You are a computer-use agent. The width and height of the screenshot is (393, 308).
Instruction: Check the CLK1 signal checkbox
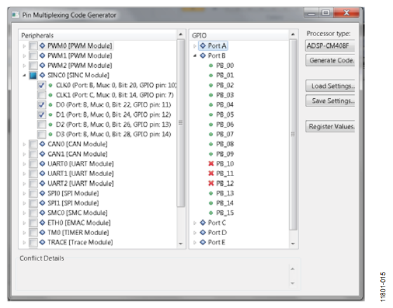point(41,95)
